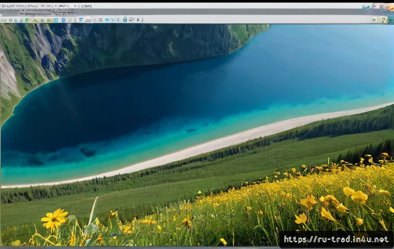This screenshot has height=249, width=394.
Task: Click the green round toolbar icon
Action: coord(26,20)
